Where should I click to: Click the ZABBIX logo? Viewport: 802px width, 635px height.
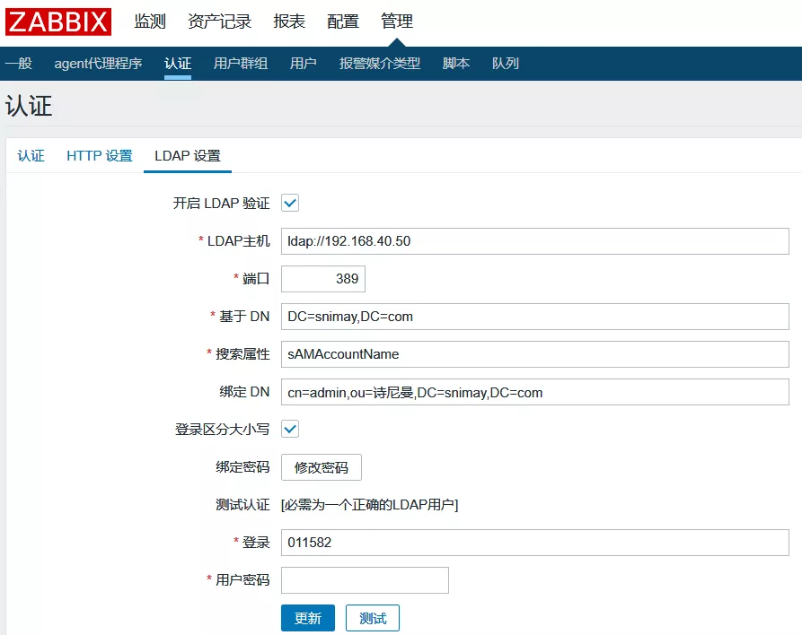pos(58,22)
